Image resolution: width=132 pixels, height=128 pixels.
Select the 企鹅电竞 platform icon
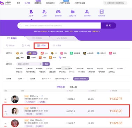[x=85, y=53]
